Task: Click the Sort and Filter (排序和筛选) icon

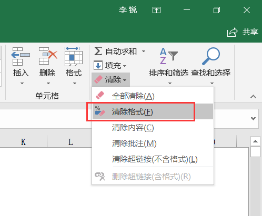Action: 168,56
